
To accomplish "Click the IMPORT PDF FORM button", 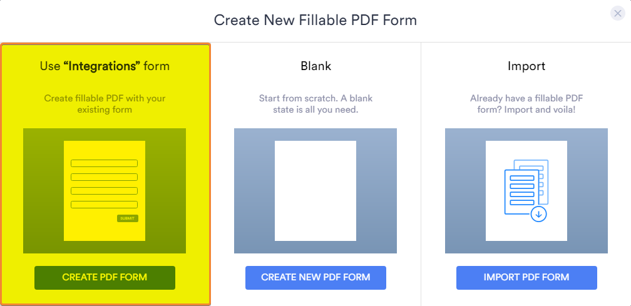I will pyautogui.click(x=526, y=277).
